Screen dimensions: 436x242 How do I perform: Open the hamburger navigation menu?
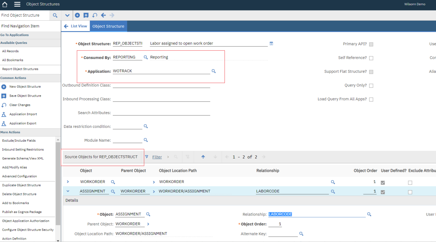tap(17, 5)
